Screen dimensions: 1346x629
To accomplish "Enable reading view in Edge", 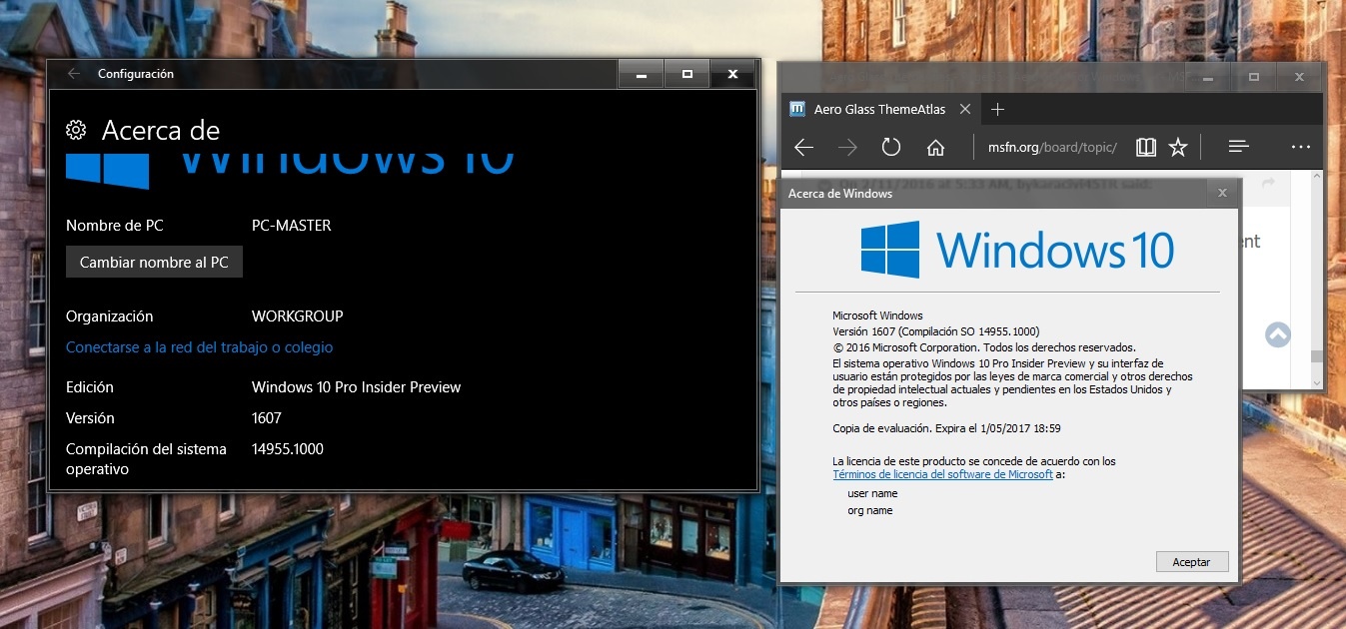I will tap(1146, 148).
